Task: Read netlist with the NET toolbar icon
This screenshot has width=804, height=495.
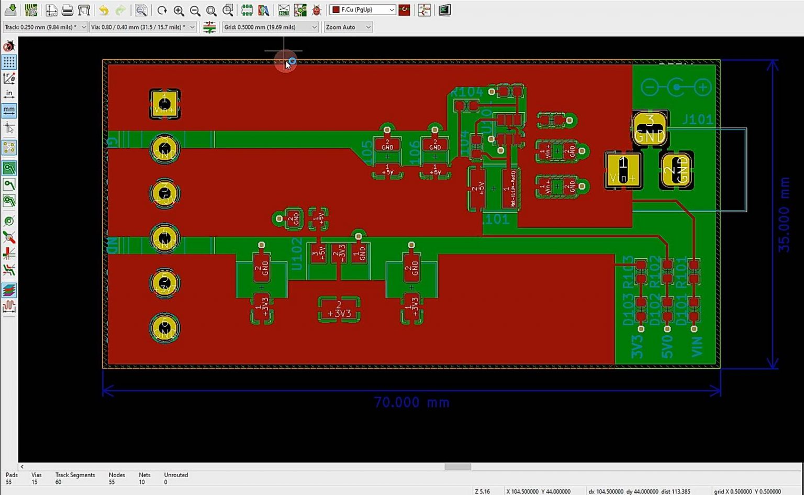Action: tap(283, 9)
